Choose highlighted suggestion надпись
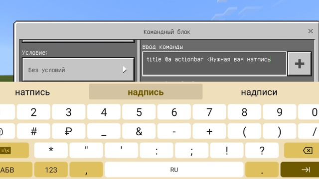The height and width of the screenshot is (179, 319). [x=146, y=92]
